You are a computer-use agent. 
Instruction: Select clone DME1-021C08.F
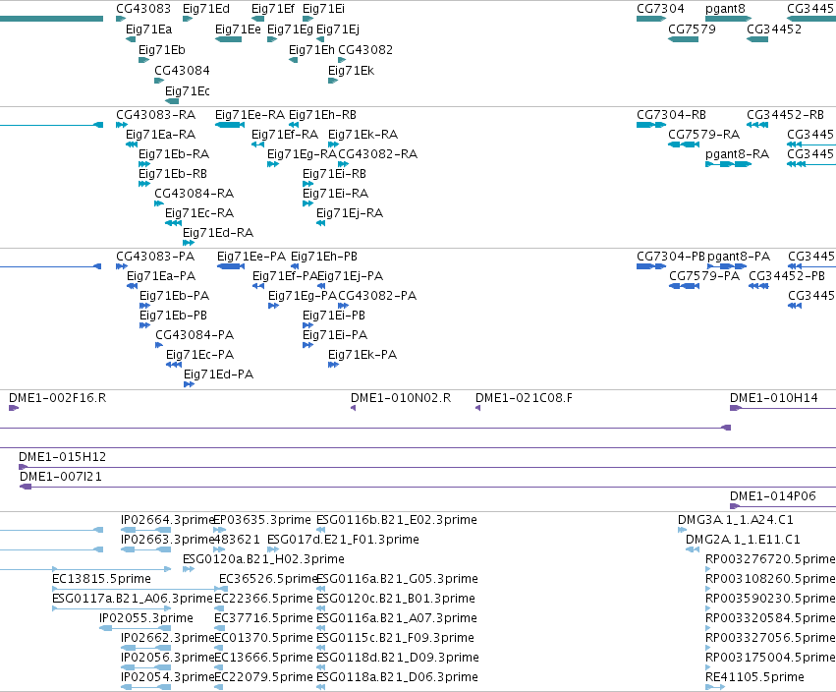click(x=525, y=398)
